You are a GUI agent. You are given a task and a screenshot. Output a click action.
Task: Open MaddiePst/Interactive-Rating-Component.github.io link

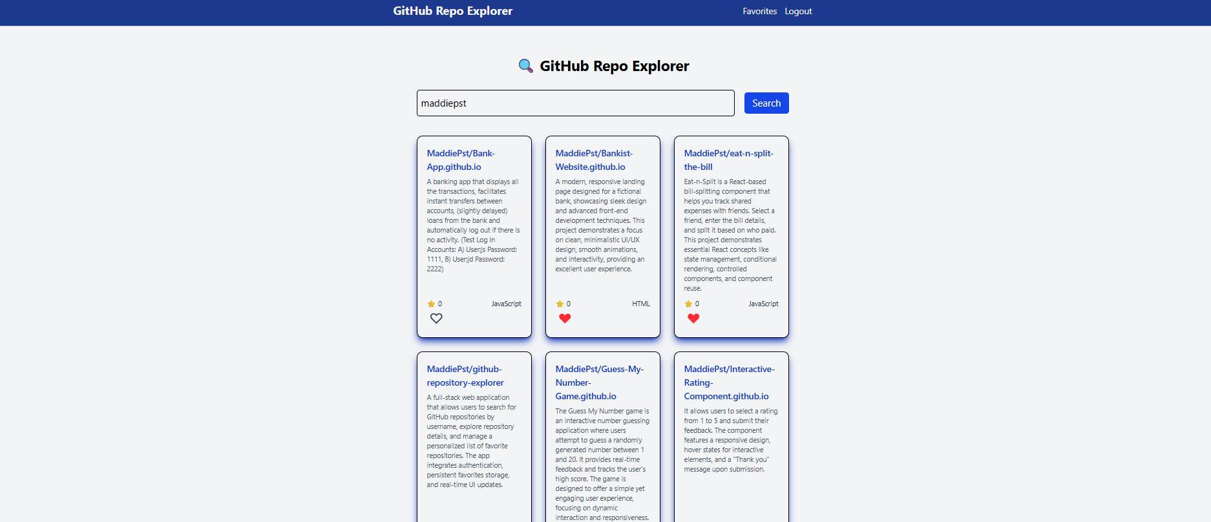[x=729, y=382]
